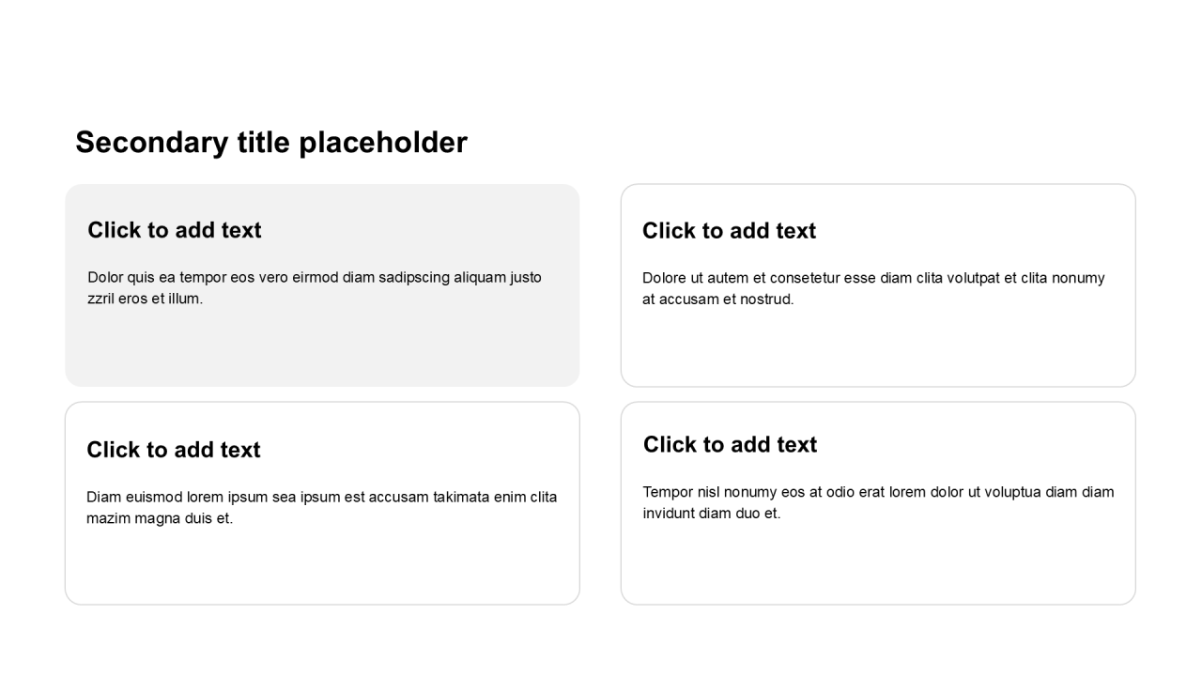This screenshot has height=676, width=1202.
Task: Click the 'Dolor quis ea tempor' paragraph
Action: (x=315, y=287)
